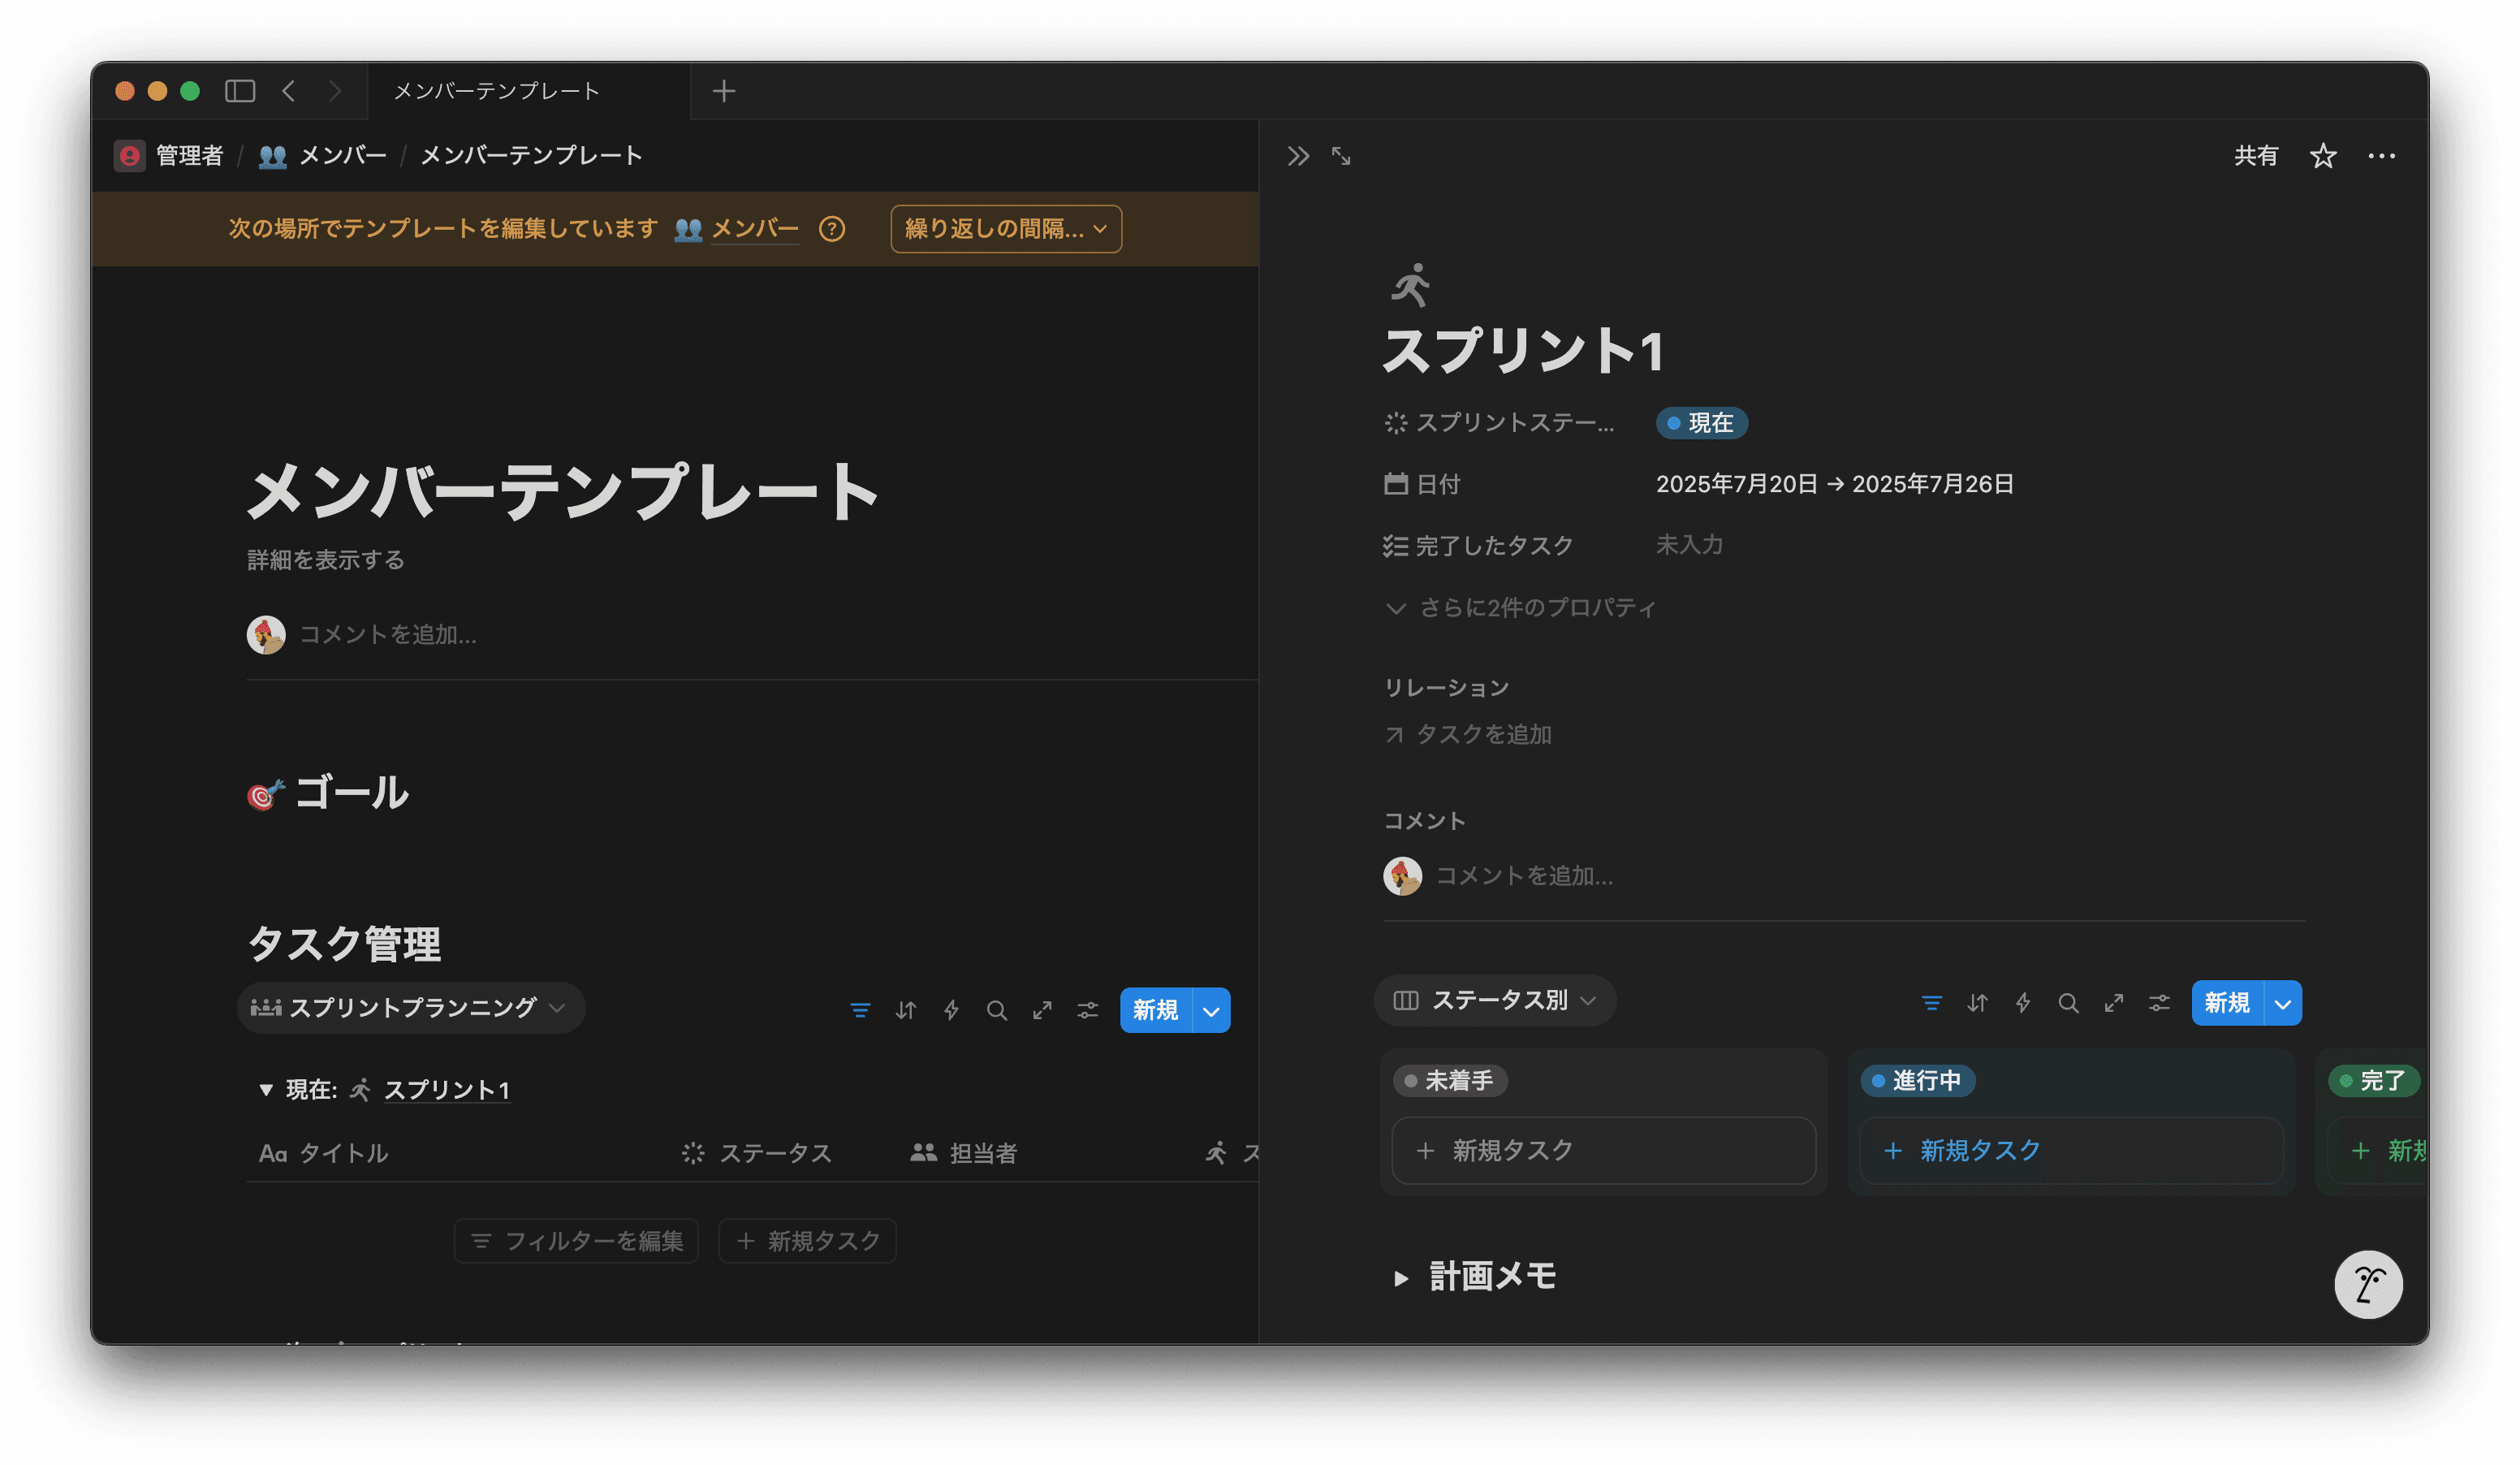2520x1465 pixels.
Task: Search the スプリントプランニング task database
Action: click(996, 1010)
